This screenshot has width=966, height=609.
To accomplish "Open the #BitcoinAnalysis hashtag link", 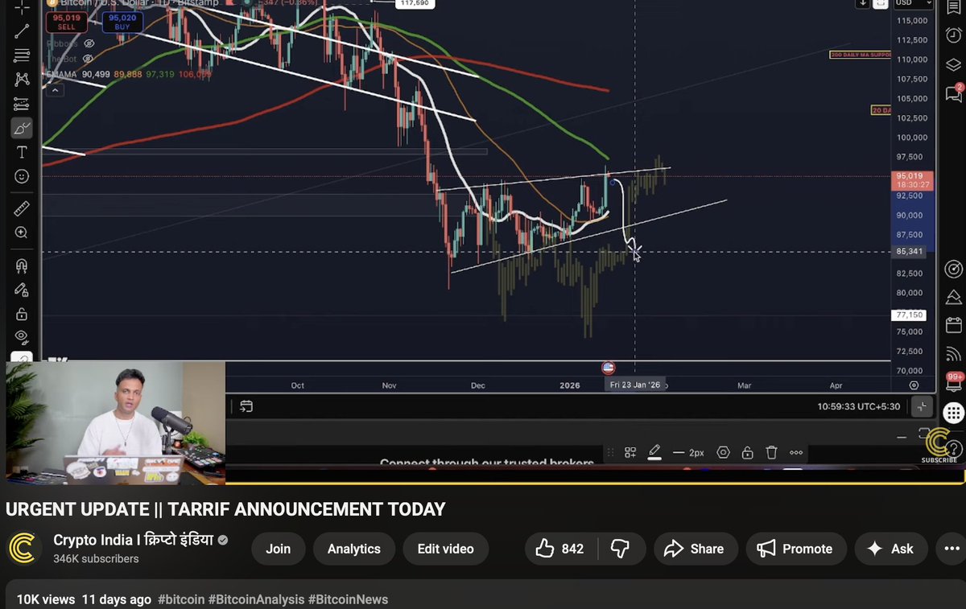I will point(256,599).
